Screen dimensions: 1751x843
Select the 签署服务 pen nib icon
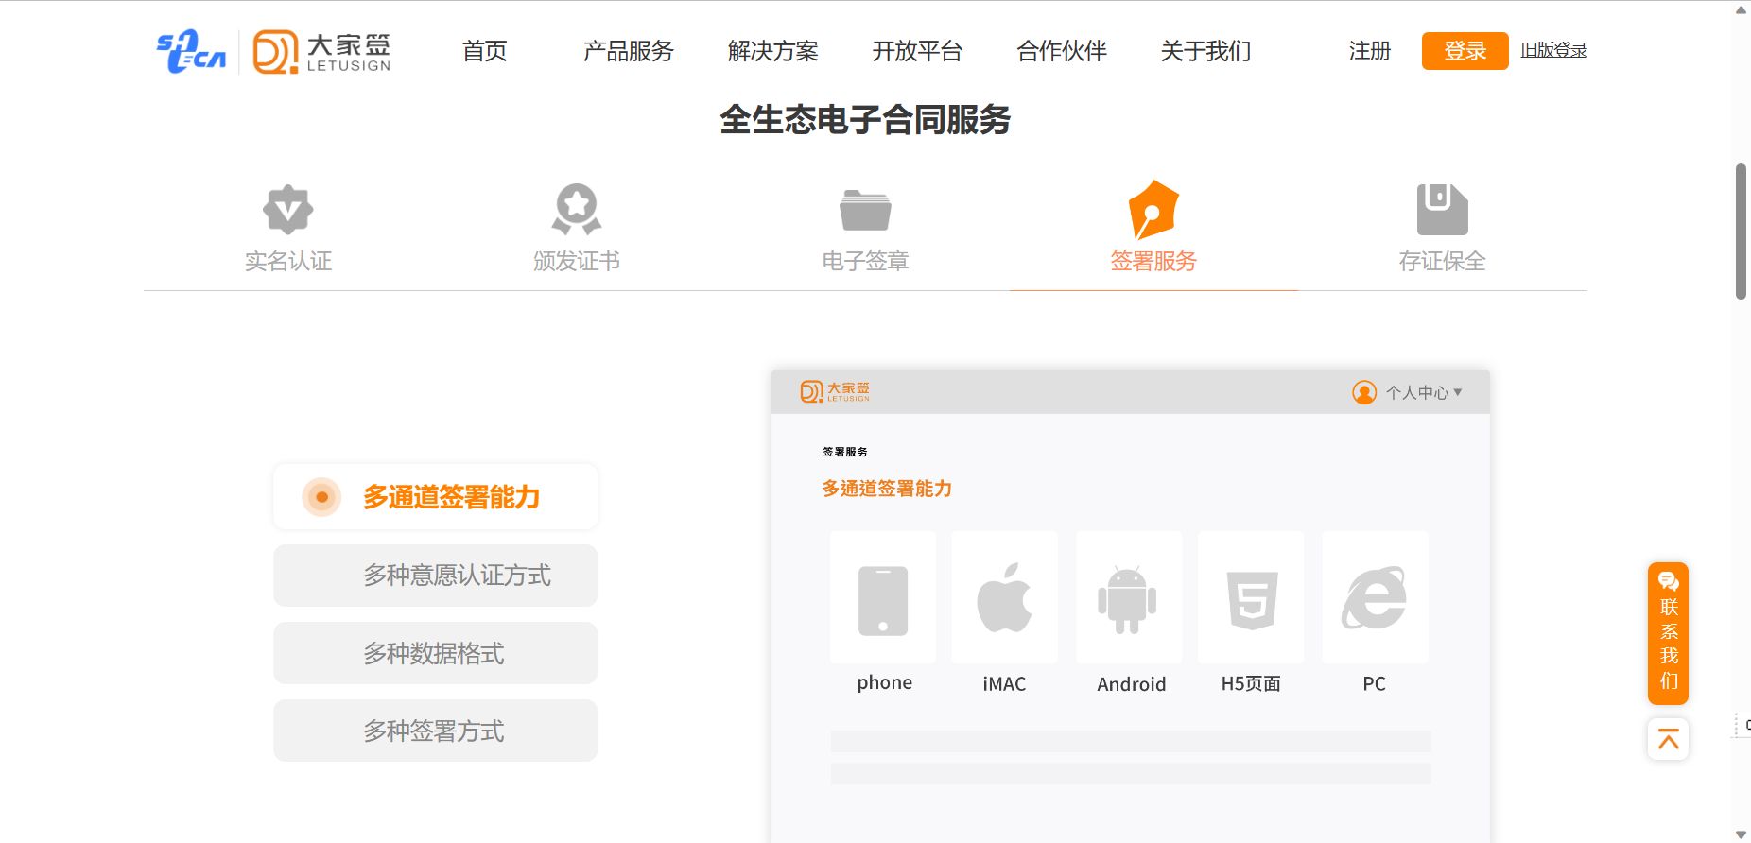1153,209
